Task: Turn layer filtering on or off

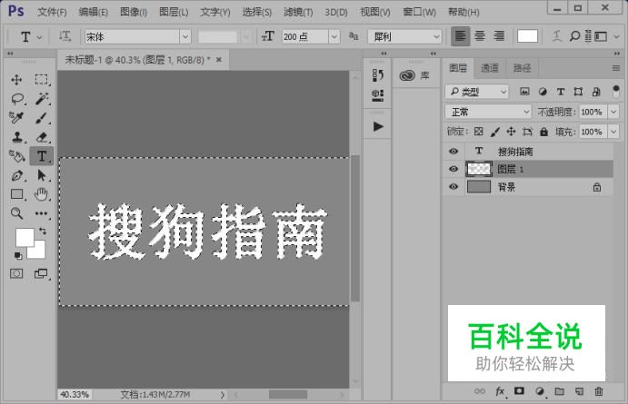Action: click(616, 91)
